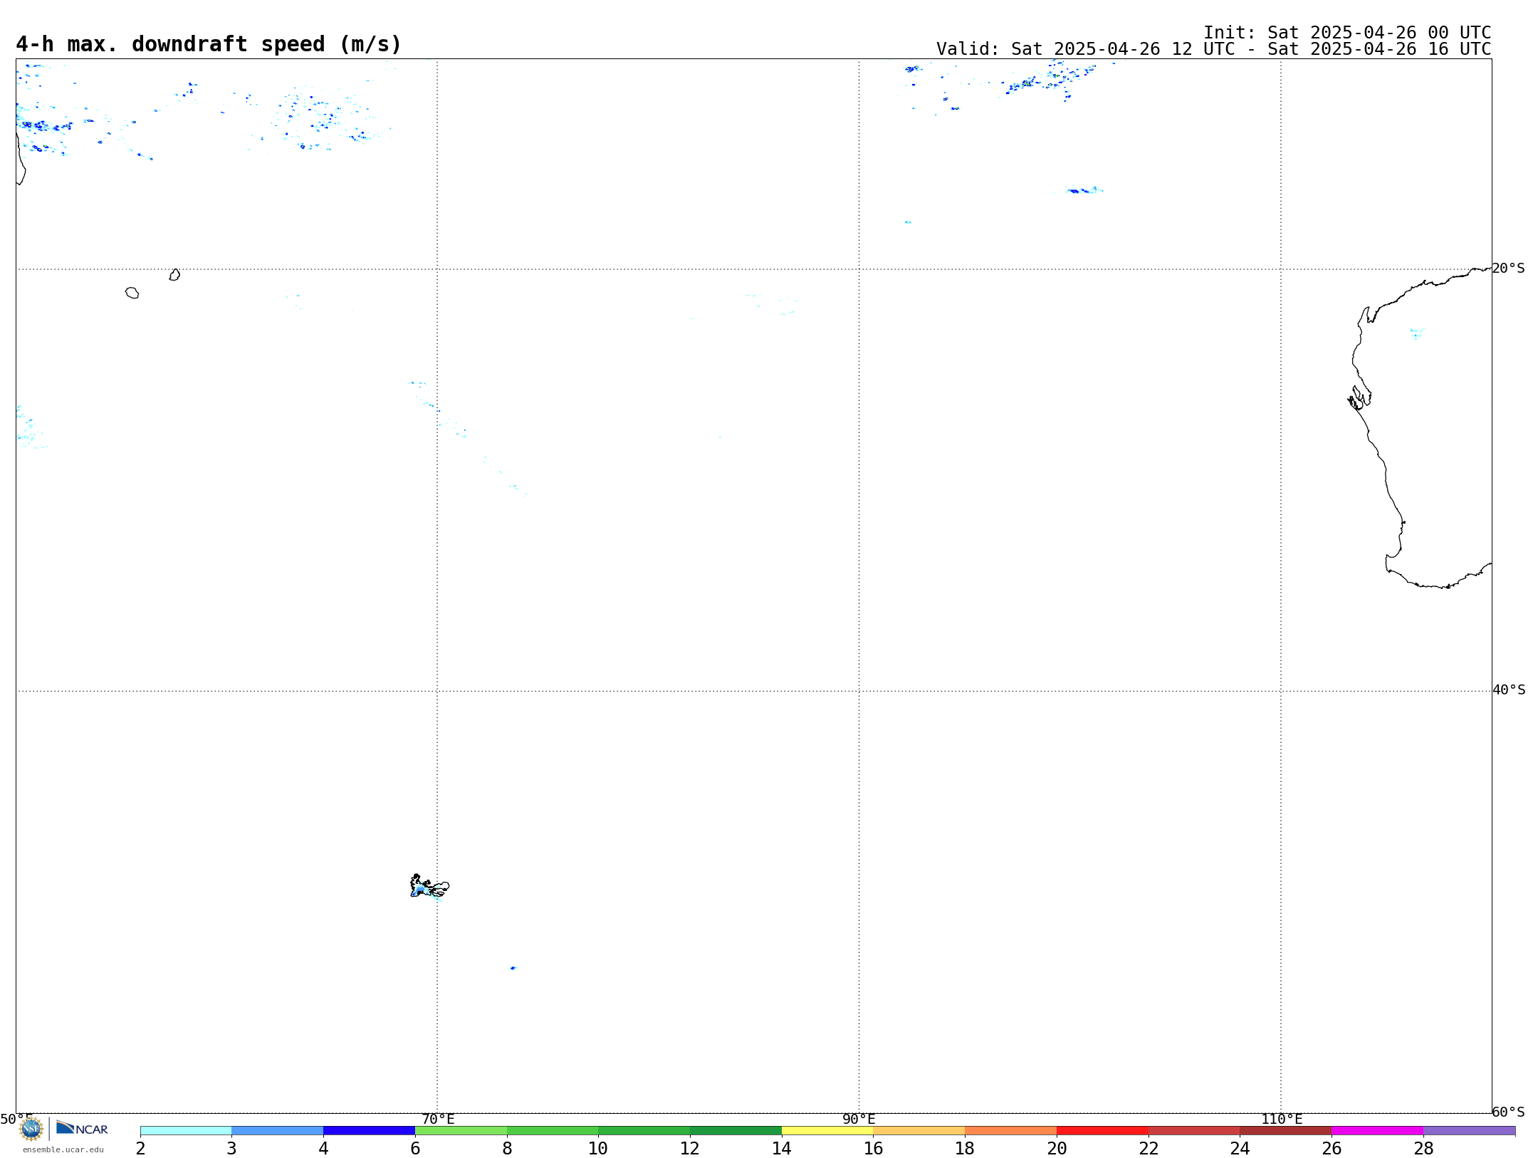Click the purple swatch above 28 m/s
1538x1158 pixels.
[1469, 1131]
